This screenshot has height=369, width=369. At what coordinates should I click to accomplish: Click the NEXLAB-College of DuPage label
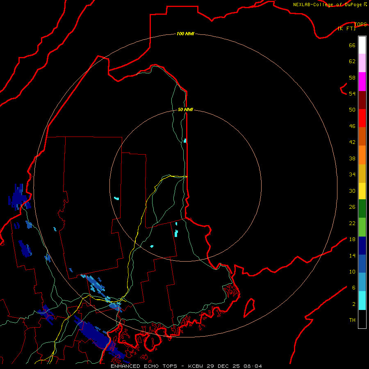[330, 5]
